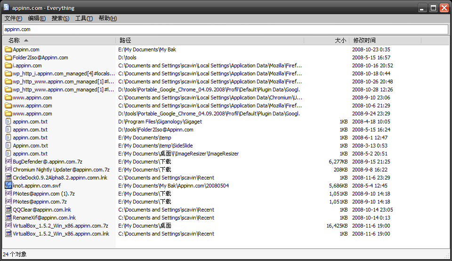Click modified date 2008-10-23 0:35
This screenshot has width=452, height=261.
click(371, 49)
